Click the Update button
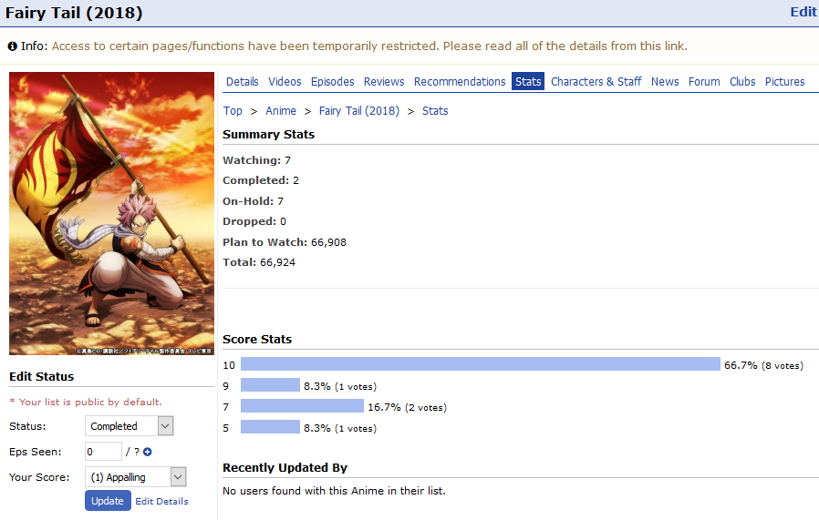Screen dimensions: 819x520 click(x=108, y=501)
